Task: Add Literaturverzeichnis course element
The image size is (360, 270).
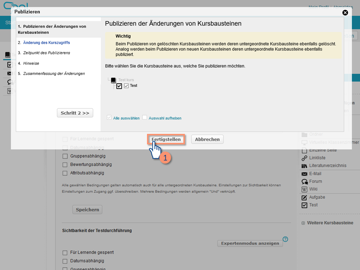Action: [x=328, y=165]
